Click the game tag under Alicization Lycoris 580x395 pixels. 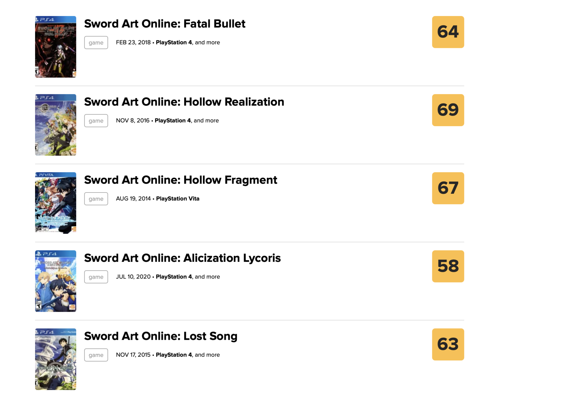(96, 277)
